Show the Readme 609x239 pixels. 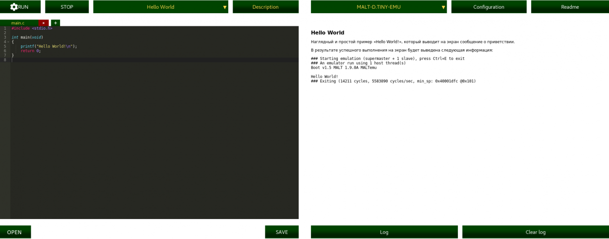pos(570,7)
